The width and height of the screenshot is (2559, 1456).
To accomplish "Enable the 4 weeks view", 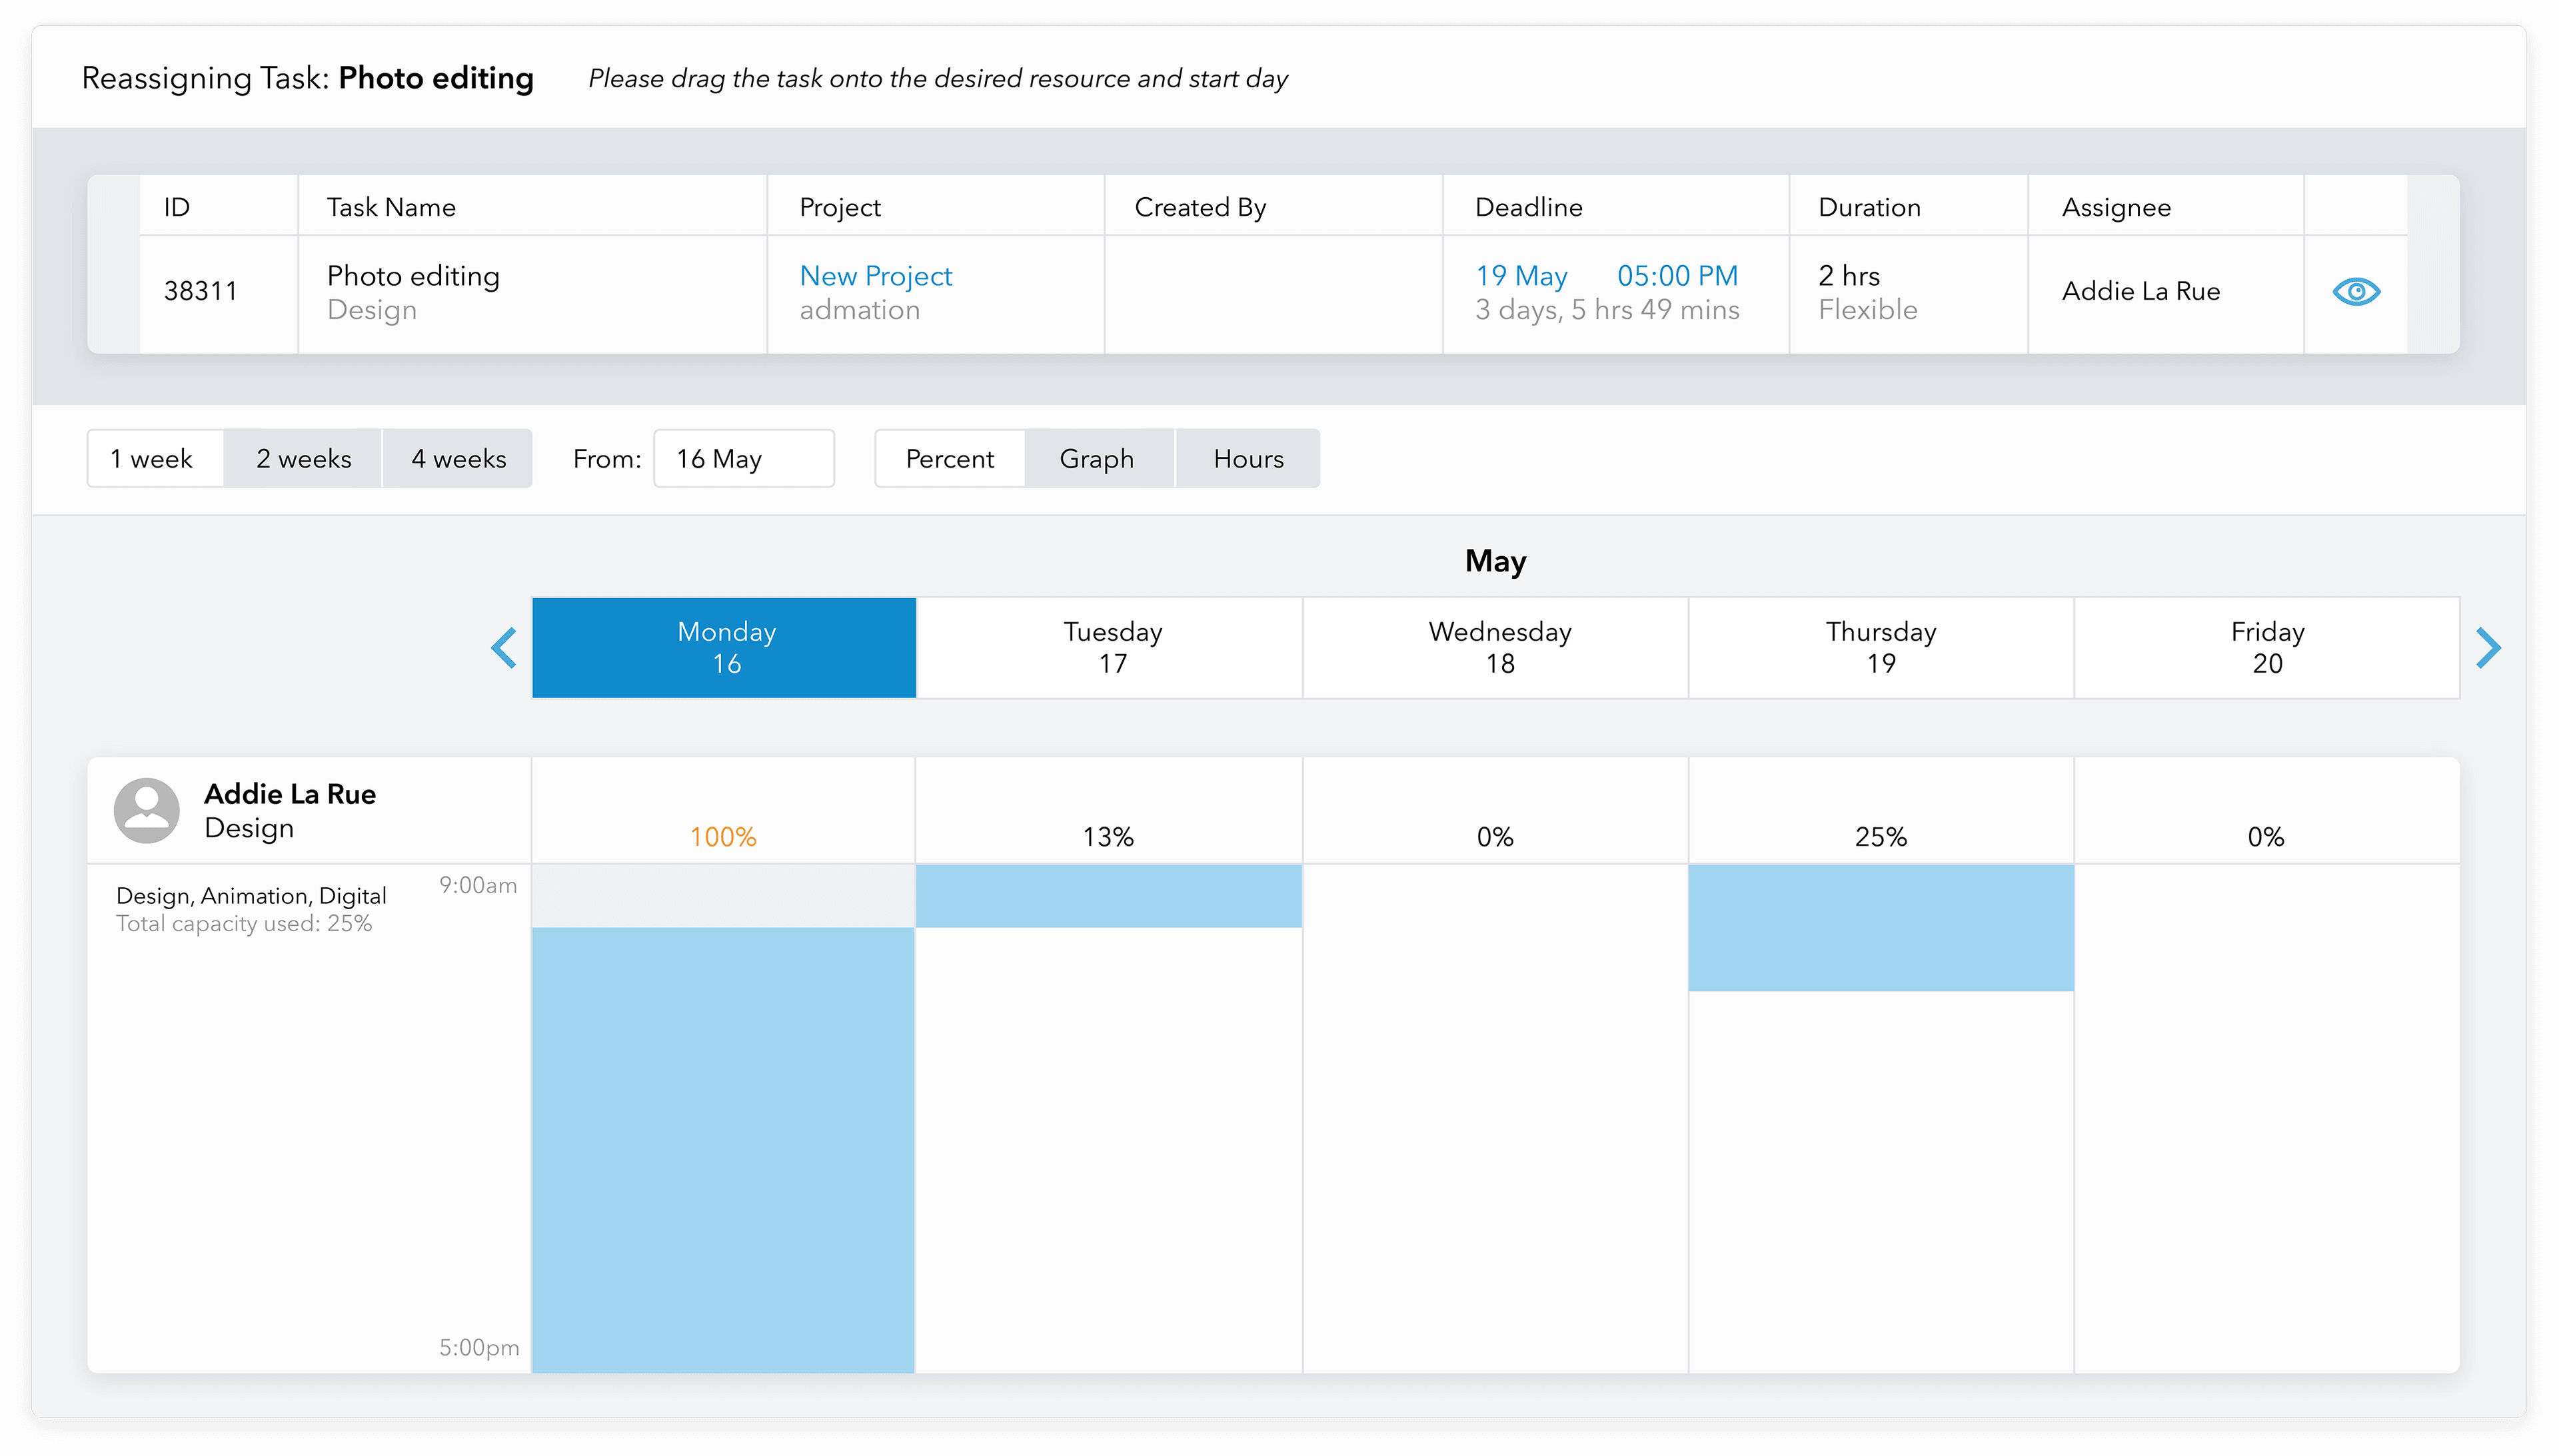I will 458,458.
